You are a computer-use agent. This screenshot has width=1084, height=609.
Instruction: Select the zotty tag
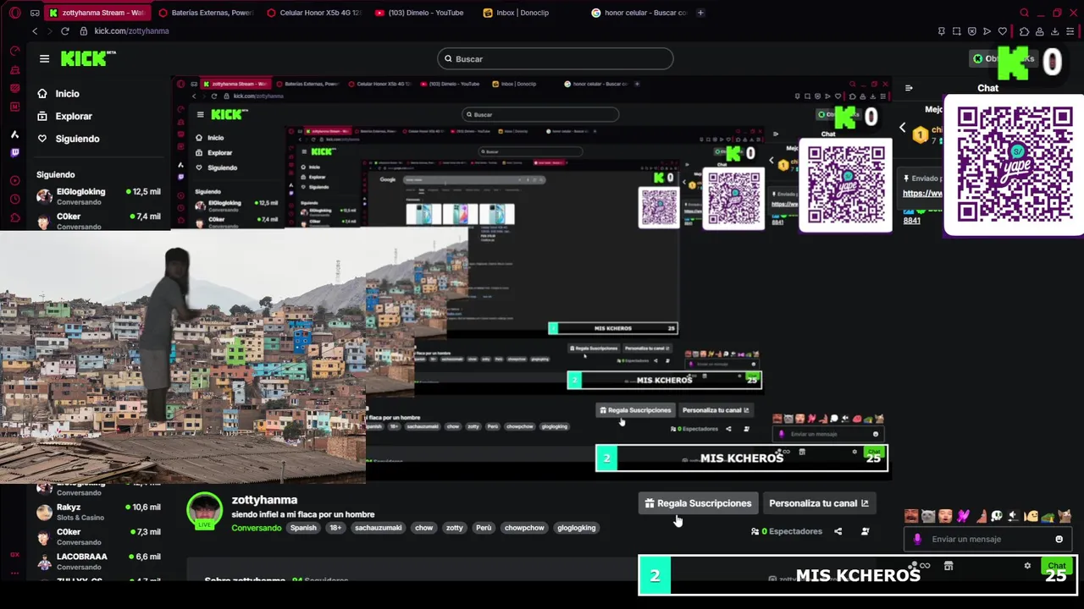coord(455,528)
